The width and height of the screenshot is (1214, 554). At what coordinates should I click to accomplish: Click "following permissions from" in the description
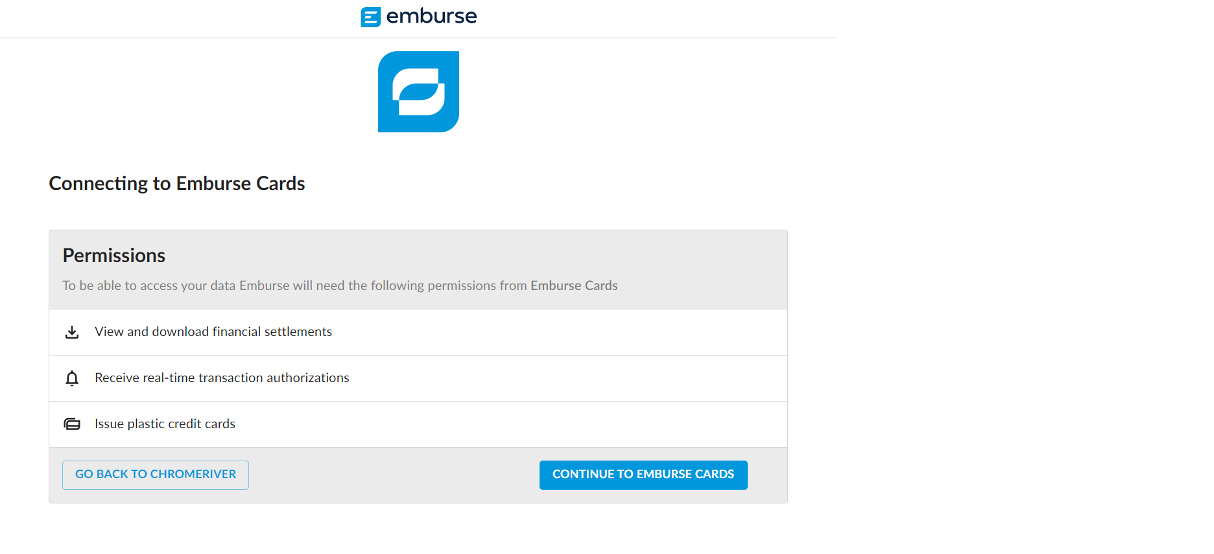click(x=449, y=285)
